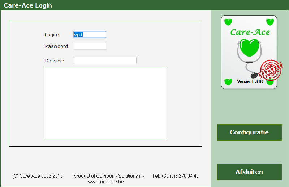Open the Configuratie settings
289x187 pixels.
(x=249, y=132)
